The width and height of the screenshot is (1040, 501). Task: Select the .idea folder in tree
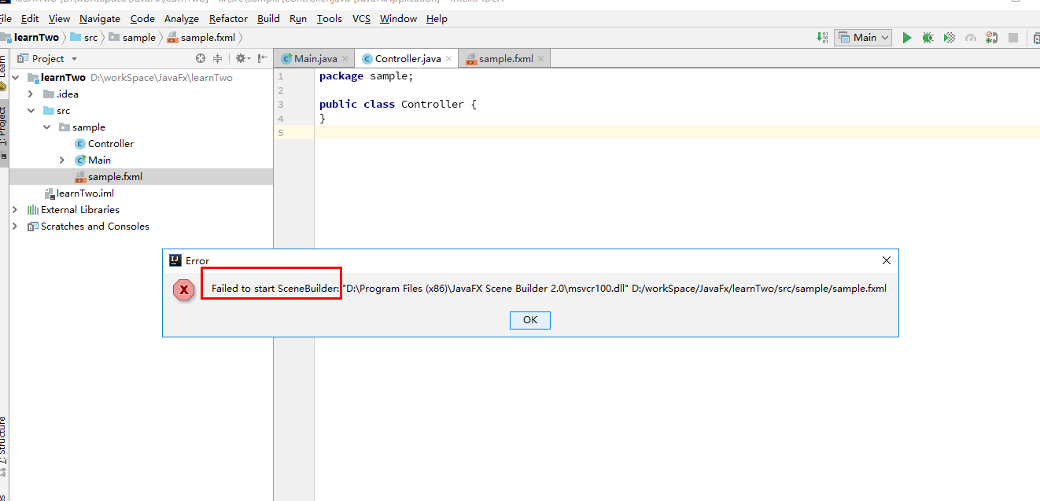click(61, 94)
